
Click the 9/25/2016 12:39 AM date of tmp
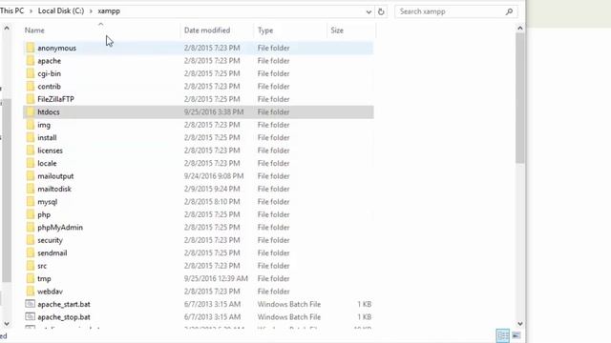click(x=216, y=279)
